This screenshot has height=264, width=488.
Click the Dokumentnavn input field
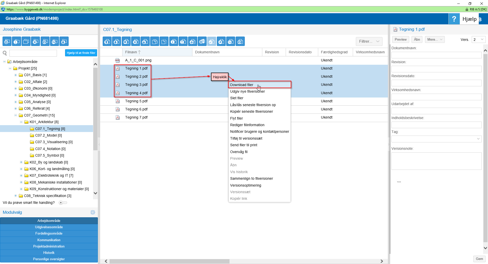tap(436, 55)
